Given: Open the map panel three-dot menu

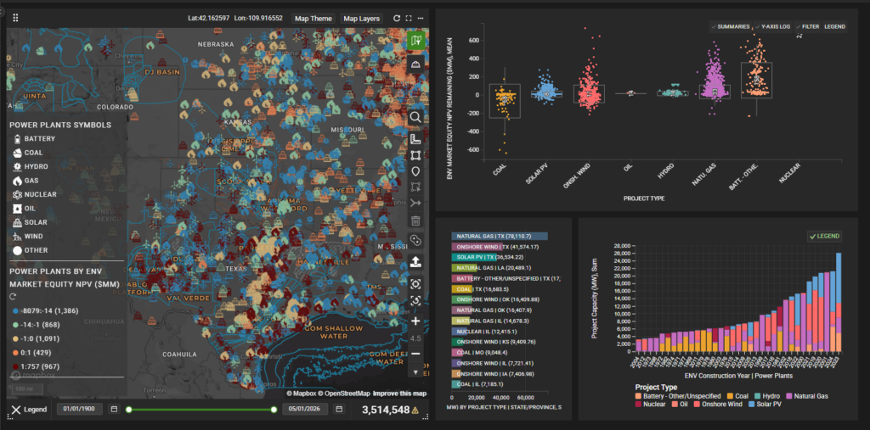Looking at the screenshot, I should tap(421, 19).
